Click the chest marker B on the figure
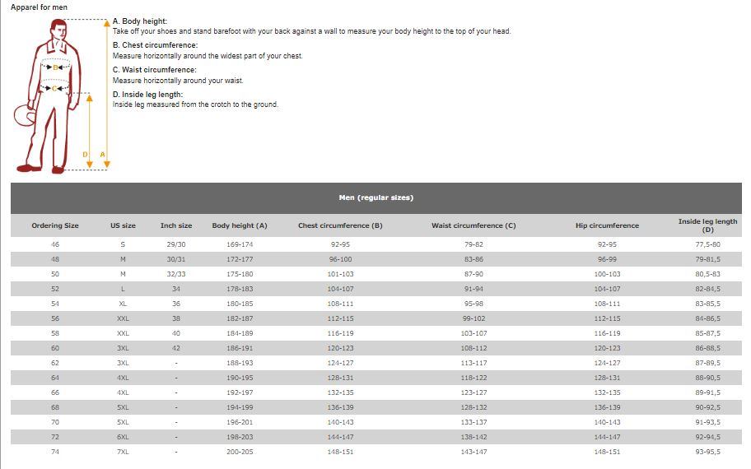Viewport: 751px width, 469px height. coord(57,67)
